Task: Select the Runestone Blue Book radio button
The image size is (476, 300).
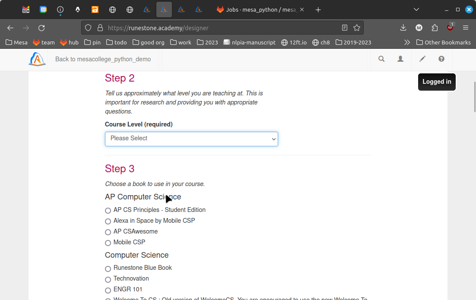Action: coord(108,268)
